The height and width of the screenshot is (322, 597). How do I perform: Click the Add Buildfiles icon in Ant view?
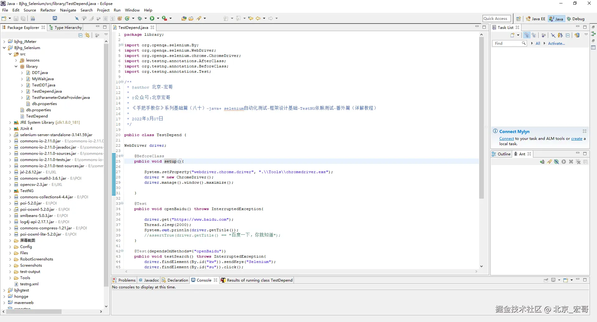(542, 162)
